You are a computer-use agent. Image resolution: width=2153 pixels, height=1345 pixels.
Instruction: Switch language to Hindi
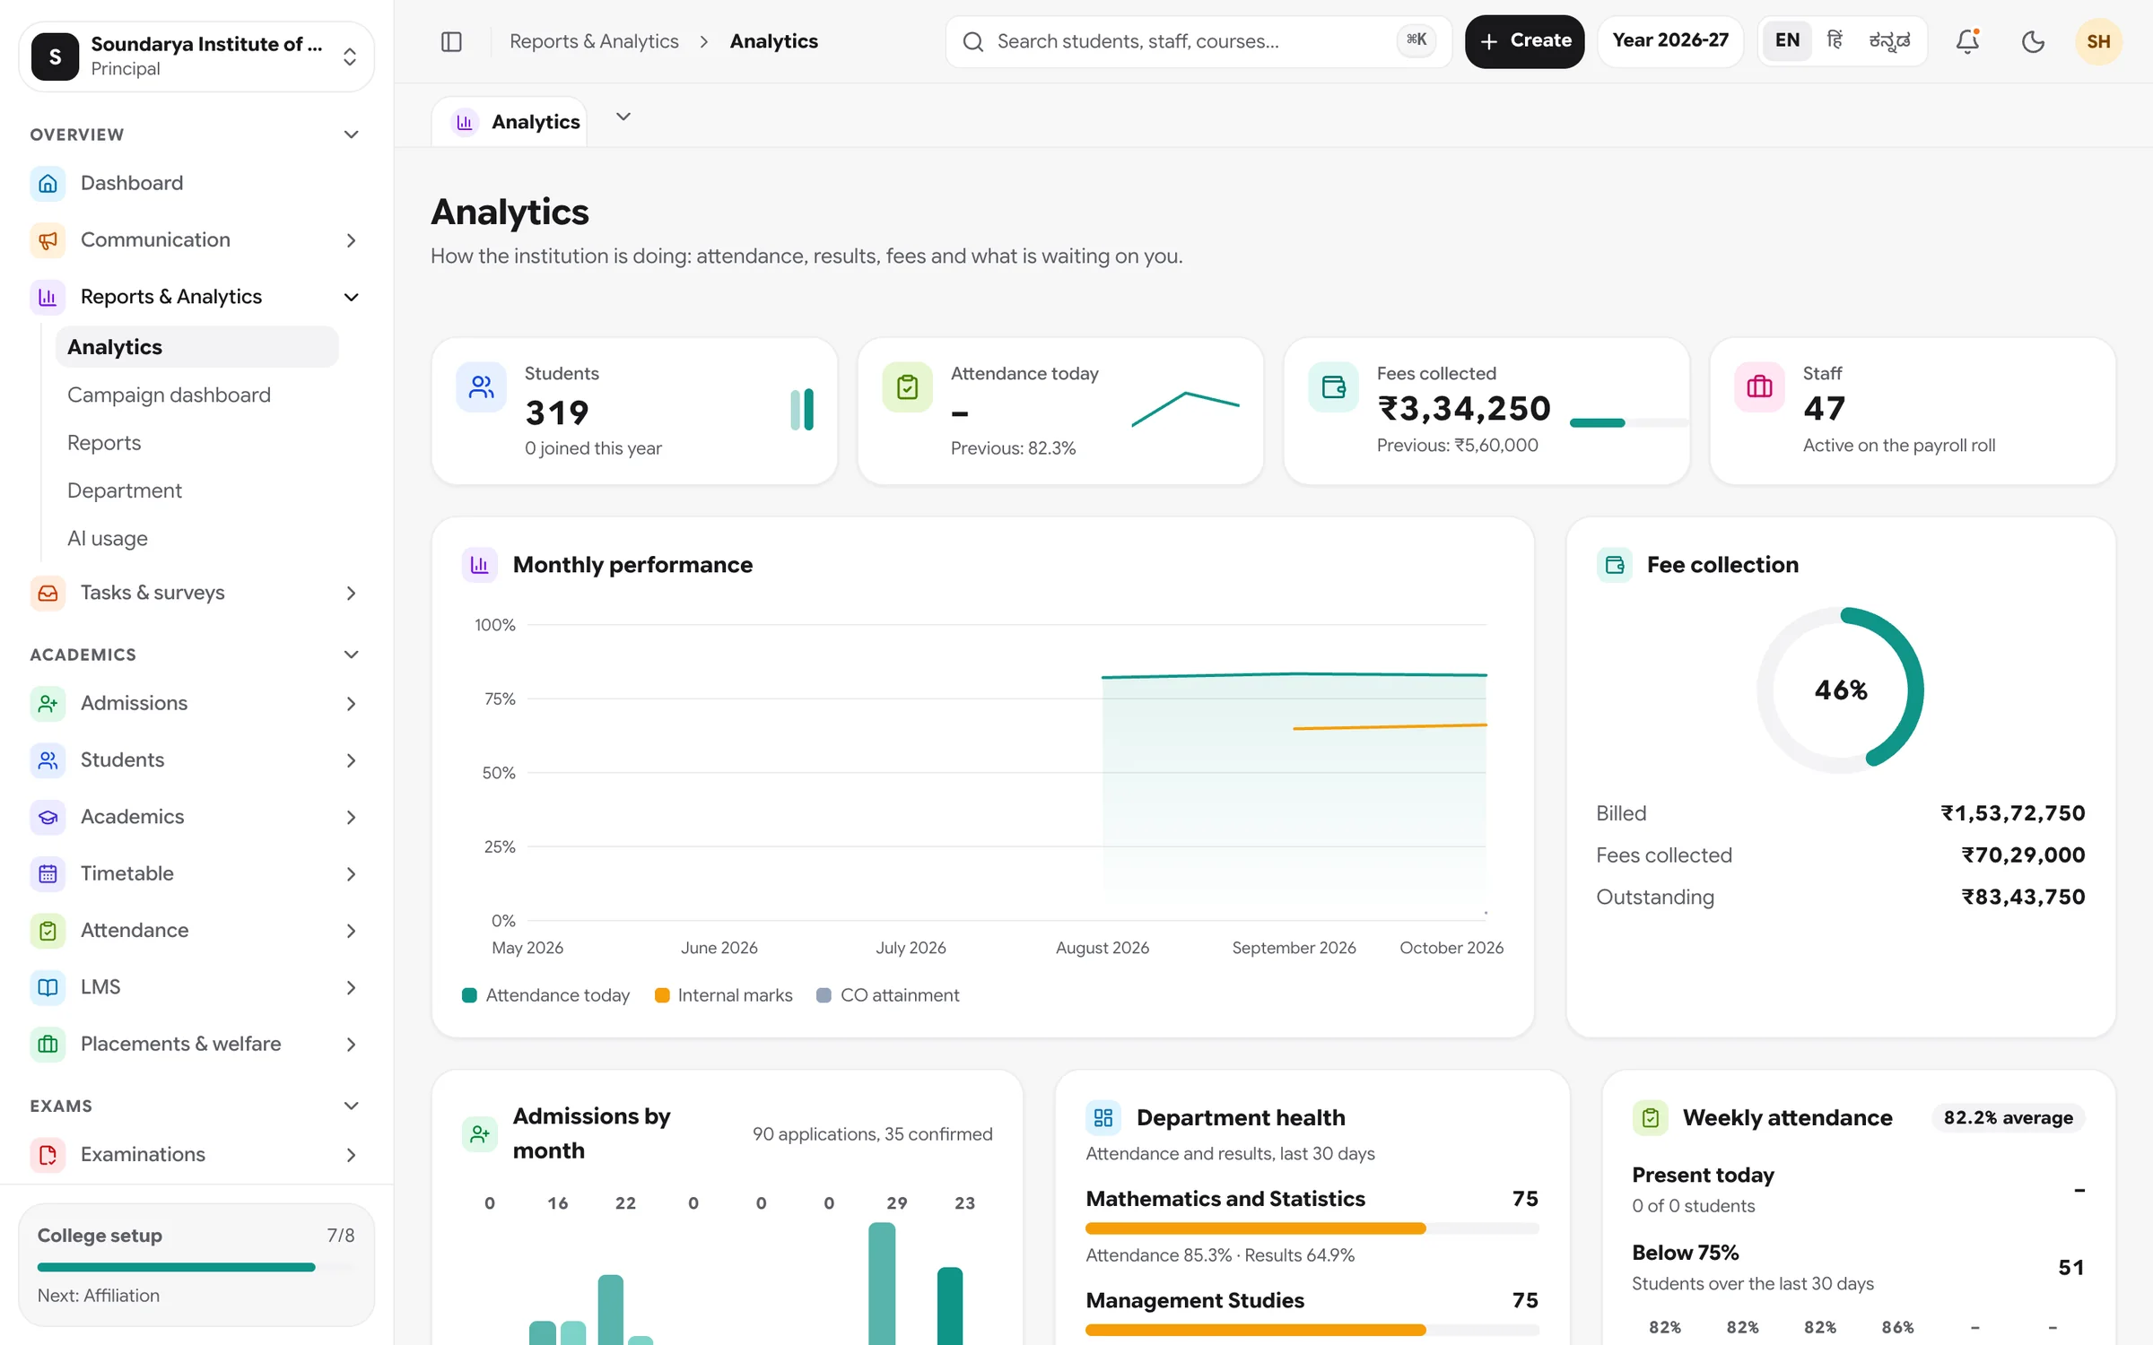[x=1835, y=40]
